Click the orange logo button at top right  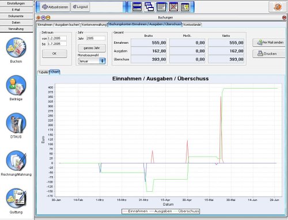point(278,7)
